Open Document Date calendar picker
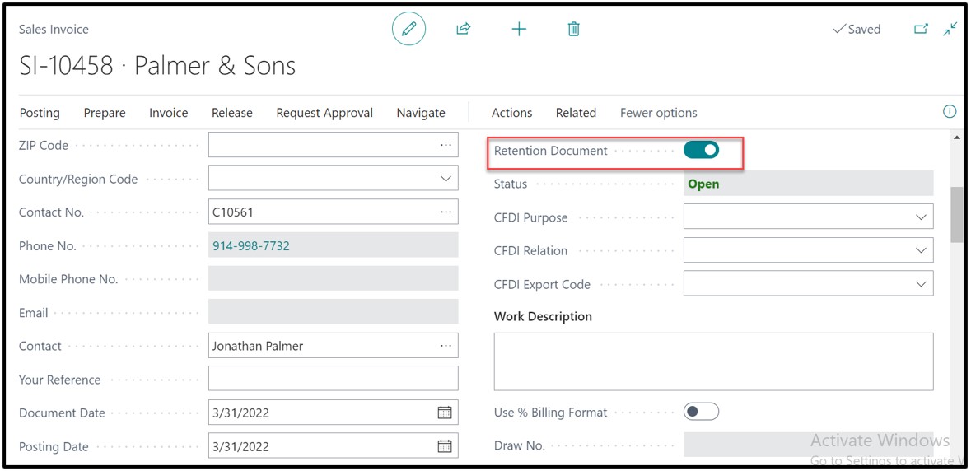Screen dimensions: 971x471 (445, 413)
